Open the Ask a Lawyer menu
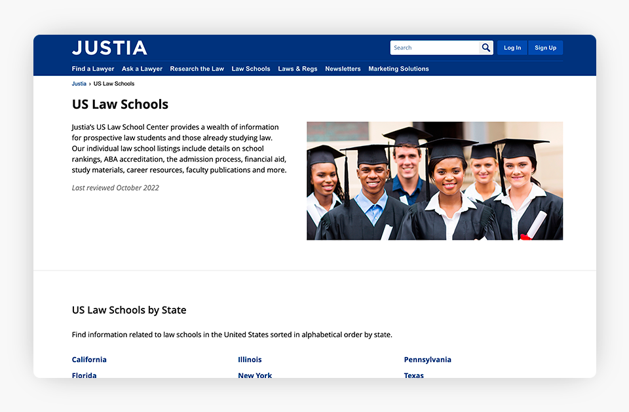Viewport: 629px width, 412px height. pyautogui.click(x=142, y=69)
